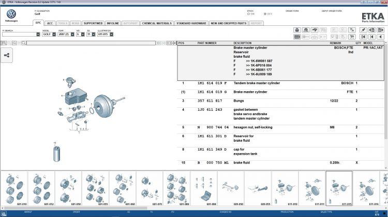Click the share icon left of illustration
The height and width of the screenshot is (217, 388).
pyautogui.click(x=7, y=55)
